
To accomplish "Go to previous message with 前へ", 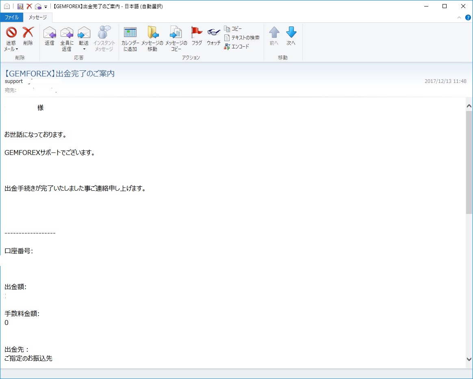I will [274, 36].
